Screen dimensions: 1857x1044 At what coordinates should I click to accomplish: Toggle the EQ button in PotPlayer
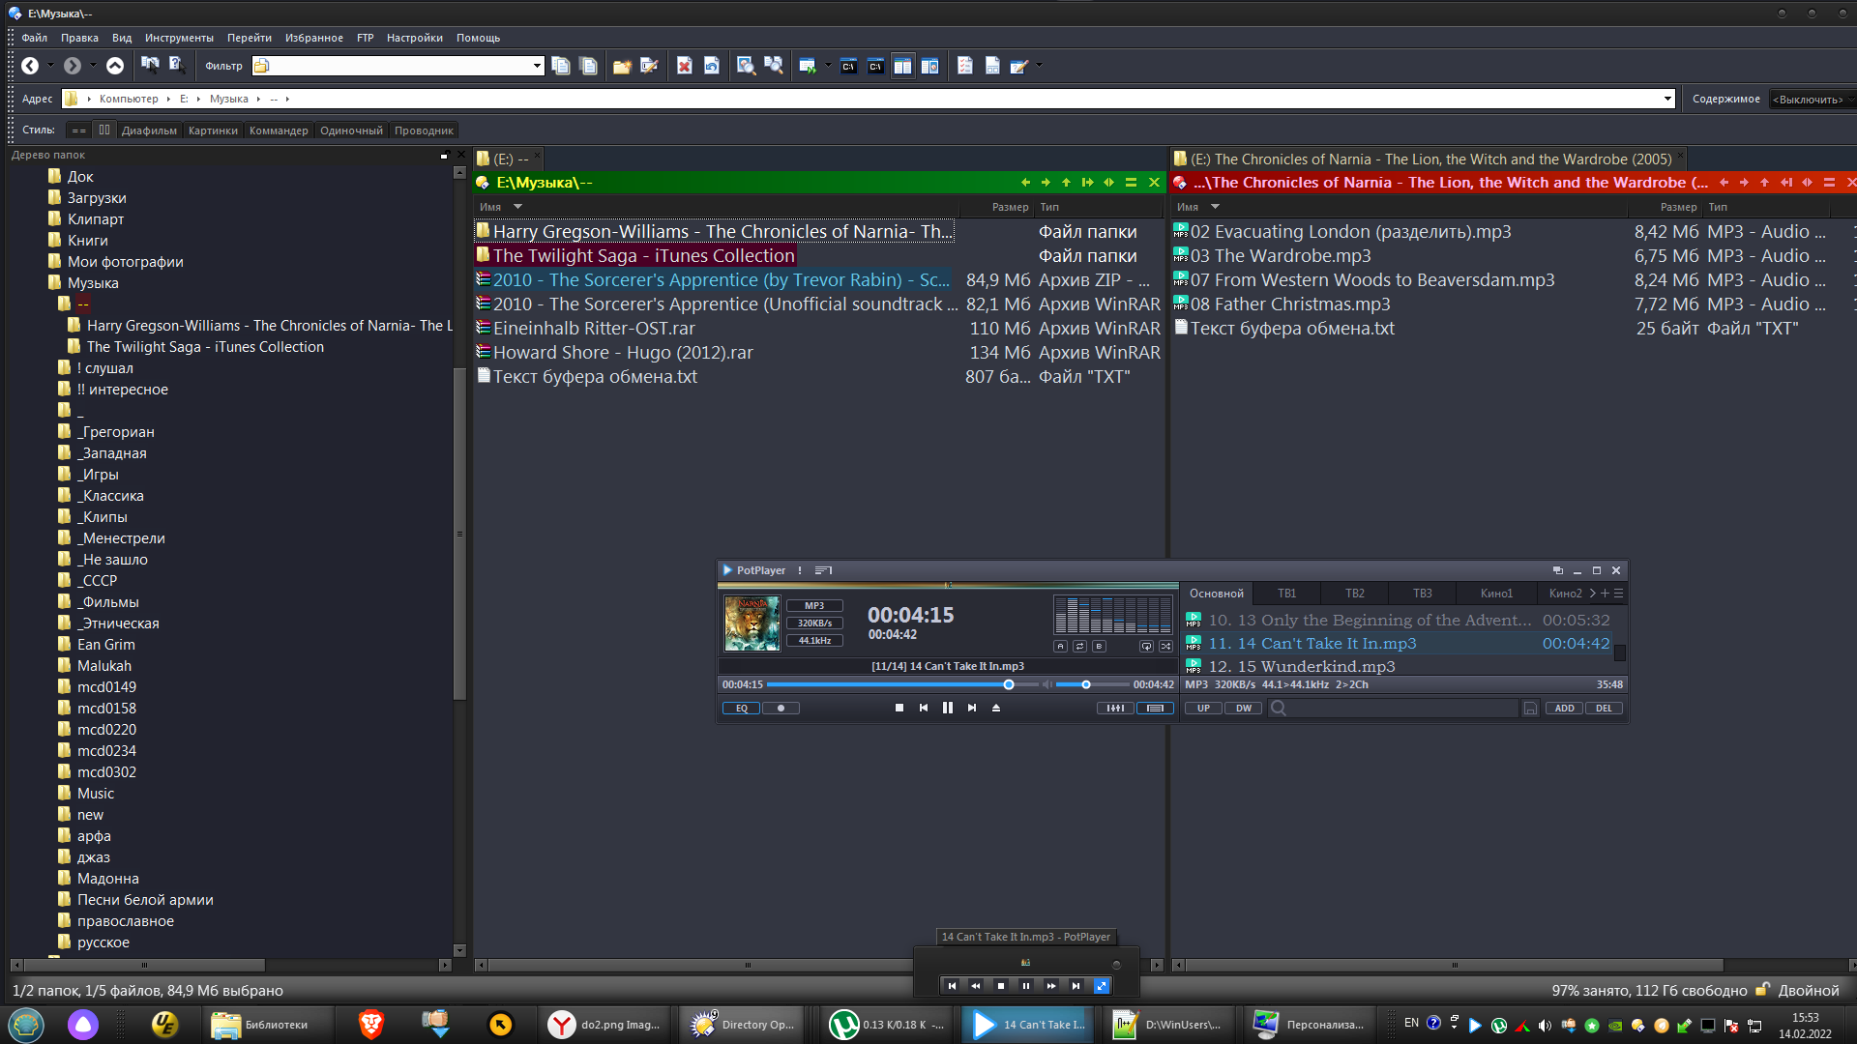[x=742, y=708]
